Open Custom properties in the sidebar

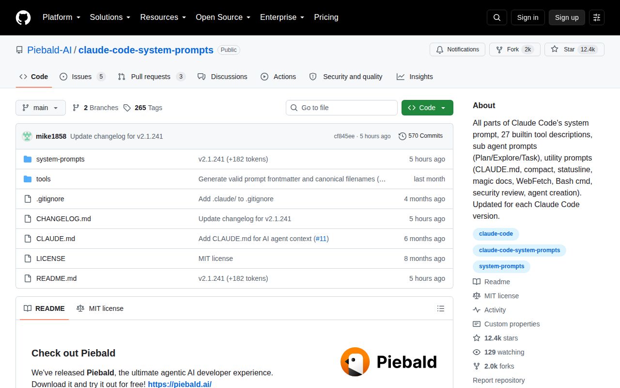[506, 324]
